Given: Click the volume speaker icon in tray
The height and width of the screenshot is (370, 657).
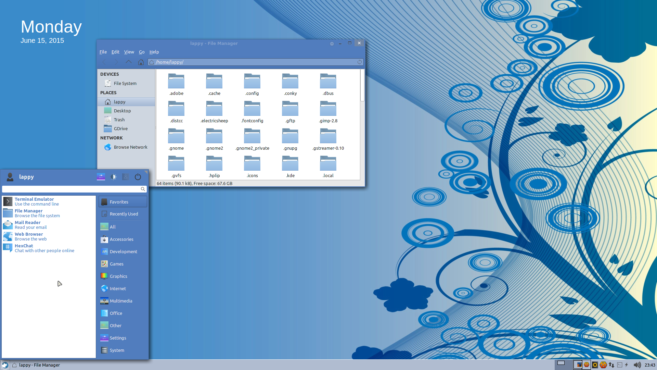Looking at the screenshot, I should [637, 365].
